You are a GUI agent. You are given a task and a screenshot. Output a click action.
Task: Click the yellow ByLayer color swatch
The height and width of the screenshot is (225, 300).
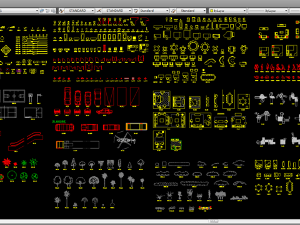(211, 11)
